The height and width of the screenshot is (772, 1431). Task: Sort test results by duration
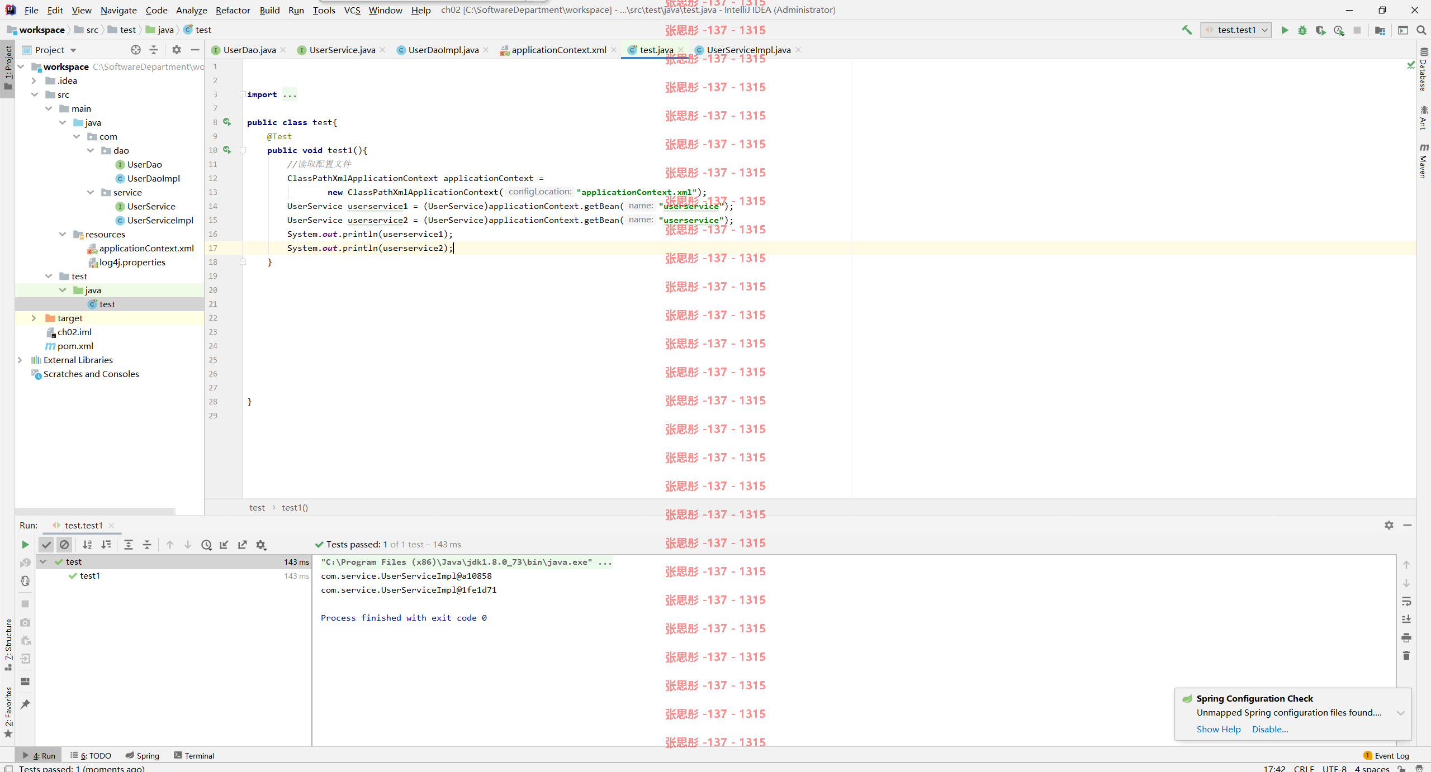[x=106, y=545]
